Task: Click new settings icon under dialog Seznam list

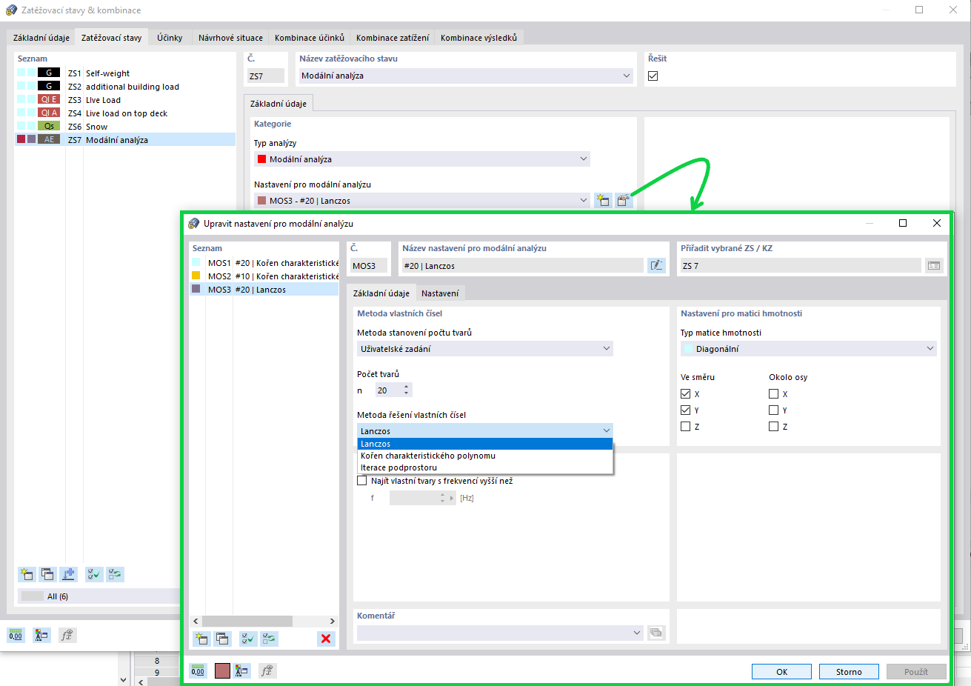Action: pos(201,639)
